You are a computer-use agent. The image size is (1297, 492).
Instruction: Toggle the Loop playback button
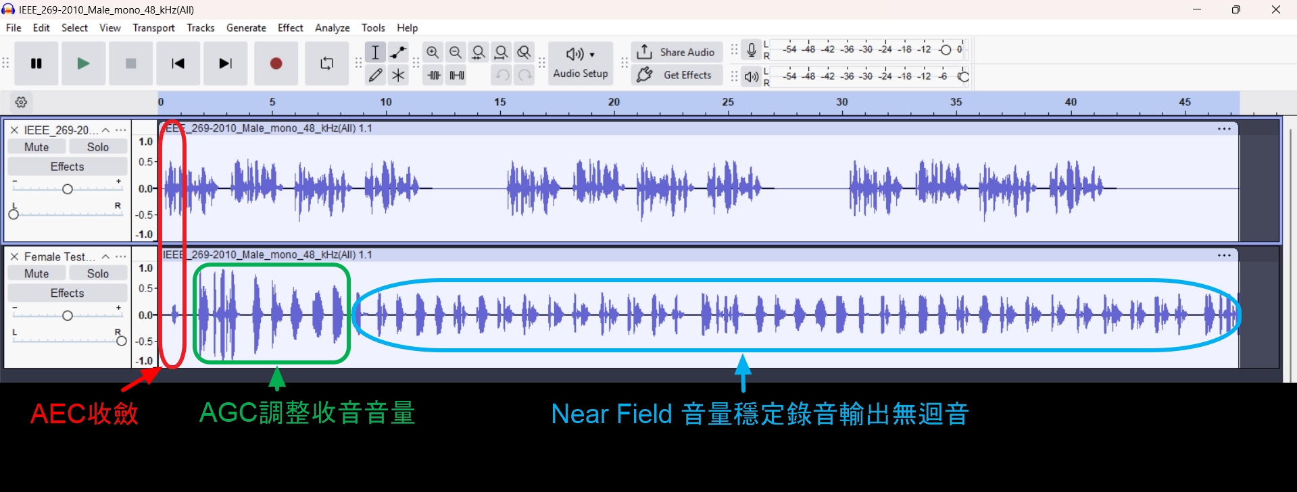point(326,63)
